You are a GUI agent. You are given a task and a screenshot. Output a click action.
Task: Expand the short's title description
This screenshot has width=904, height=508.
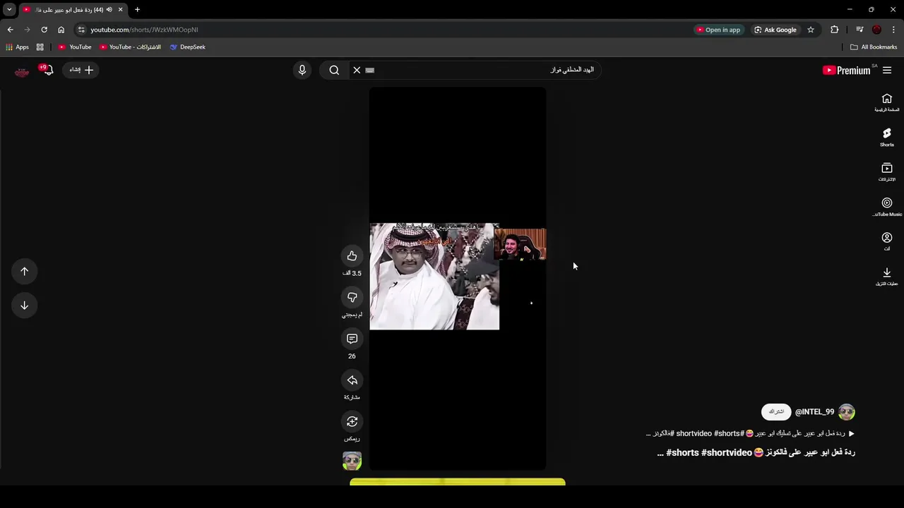[756, 452]
